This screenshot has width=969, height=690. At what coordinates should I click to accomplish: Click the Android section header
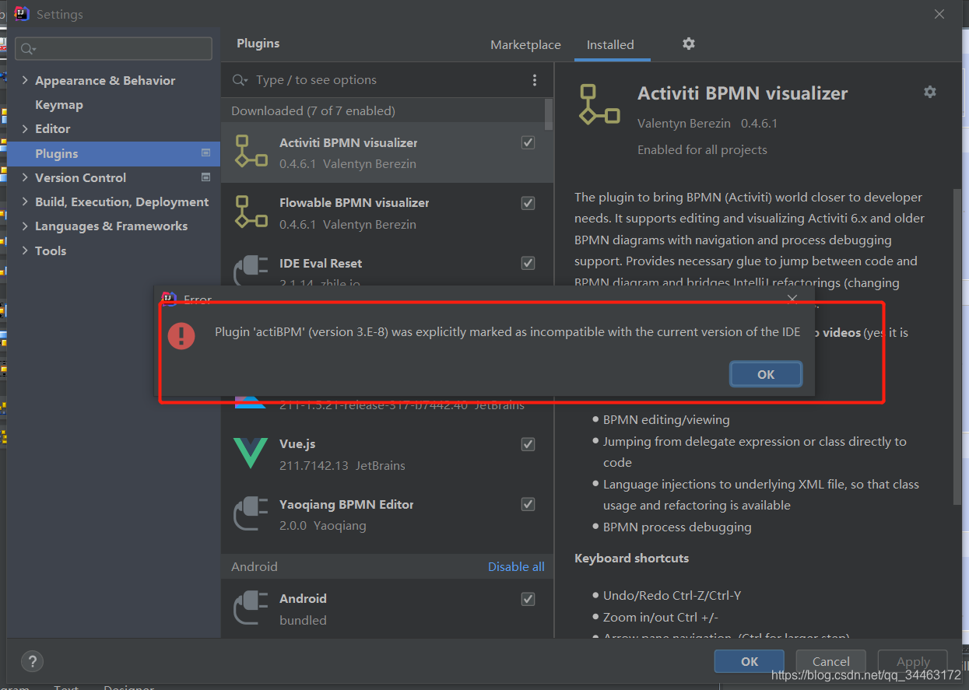387,566
